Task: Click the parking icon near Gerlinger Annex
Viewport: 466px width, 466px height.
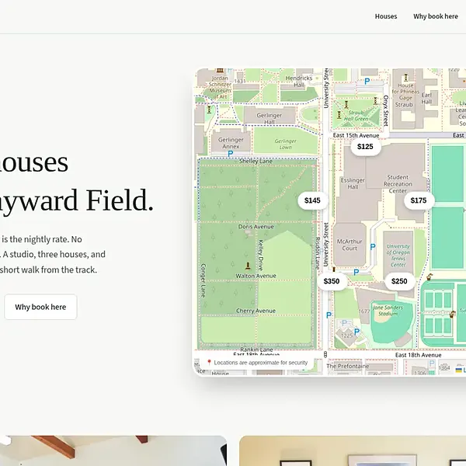Action: pyautogui.click(x=231, y=154)
